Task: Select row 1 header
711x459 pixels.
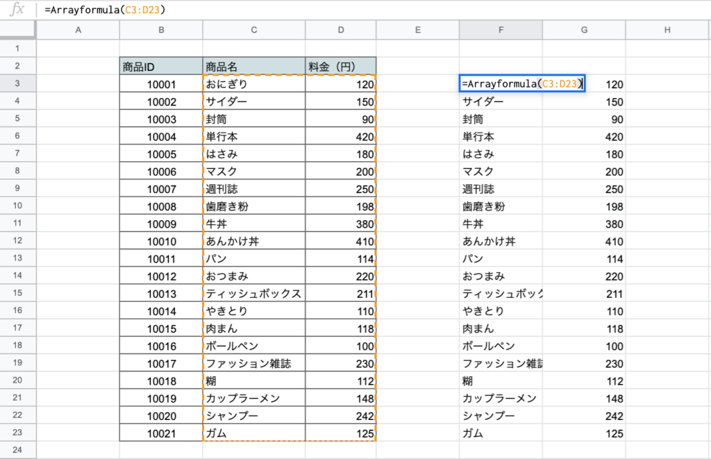Action: coord(17,49)
